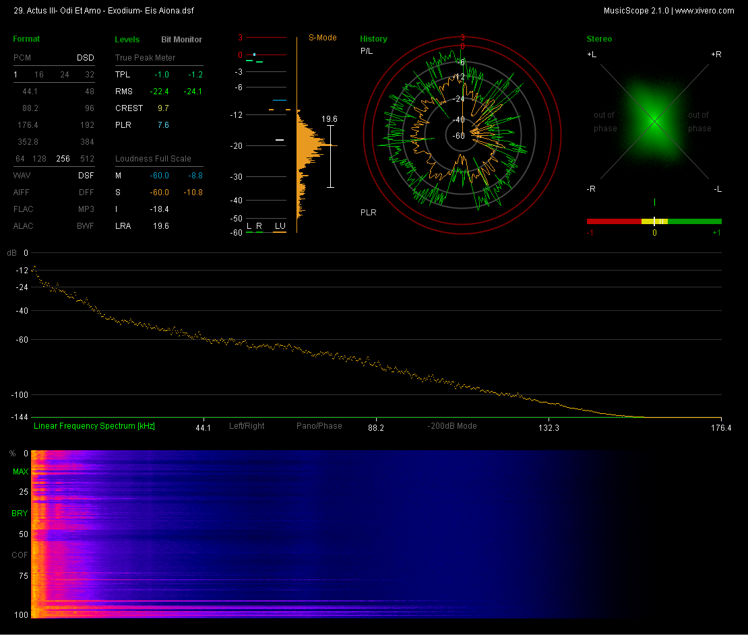The height and width of the screenshot is (636, 748).
Task: Click the stereo correlation meter bar
Action: (654, 221)
